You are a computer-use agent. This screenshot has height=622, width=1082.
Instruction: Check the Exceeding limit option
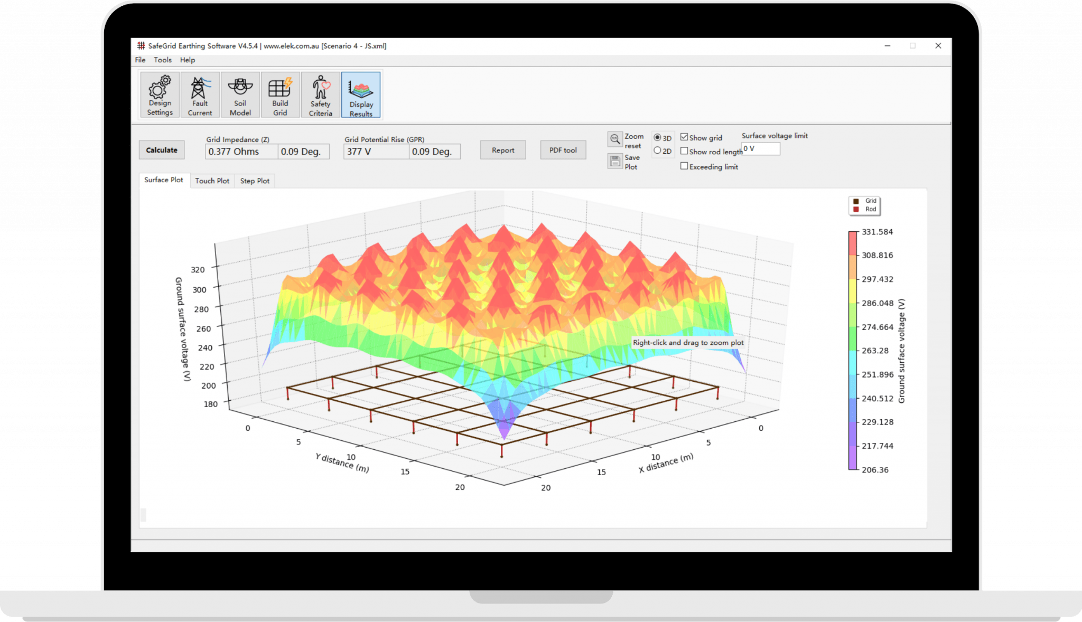pos(685,166)
